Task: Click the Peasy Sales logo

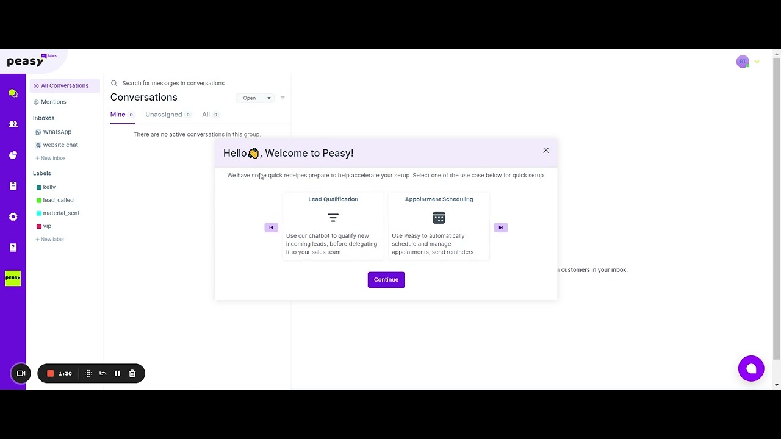Action: (x=31, y=60)
